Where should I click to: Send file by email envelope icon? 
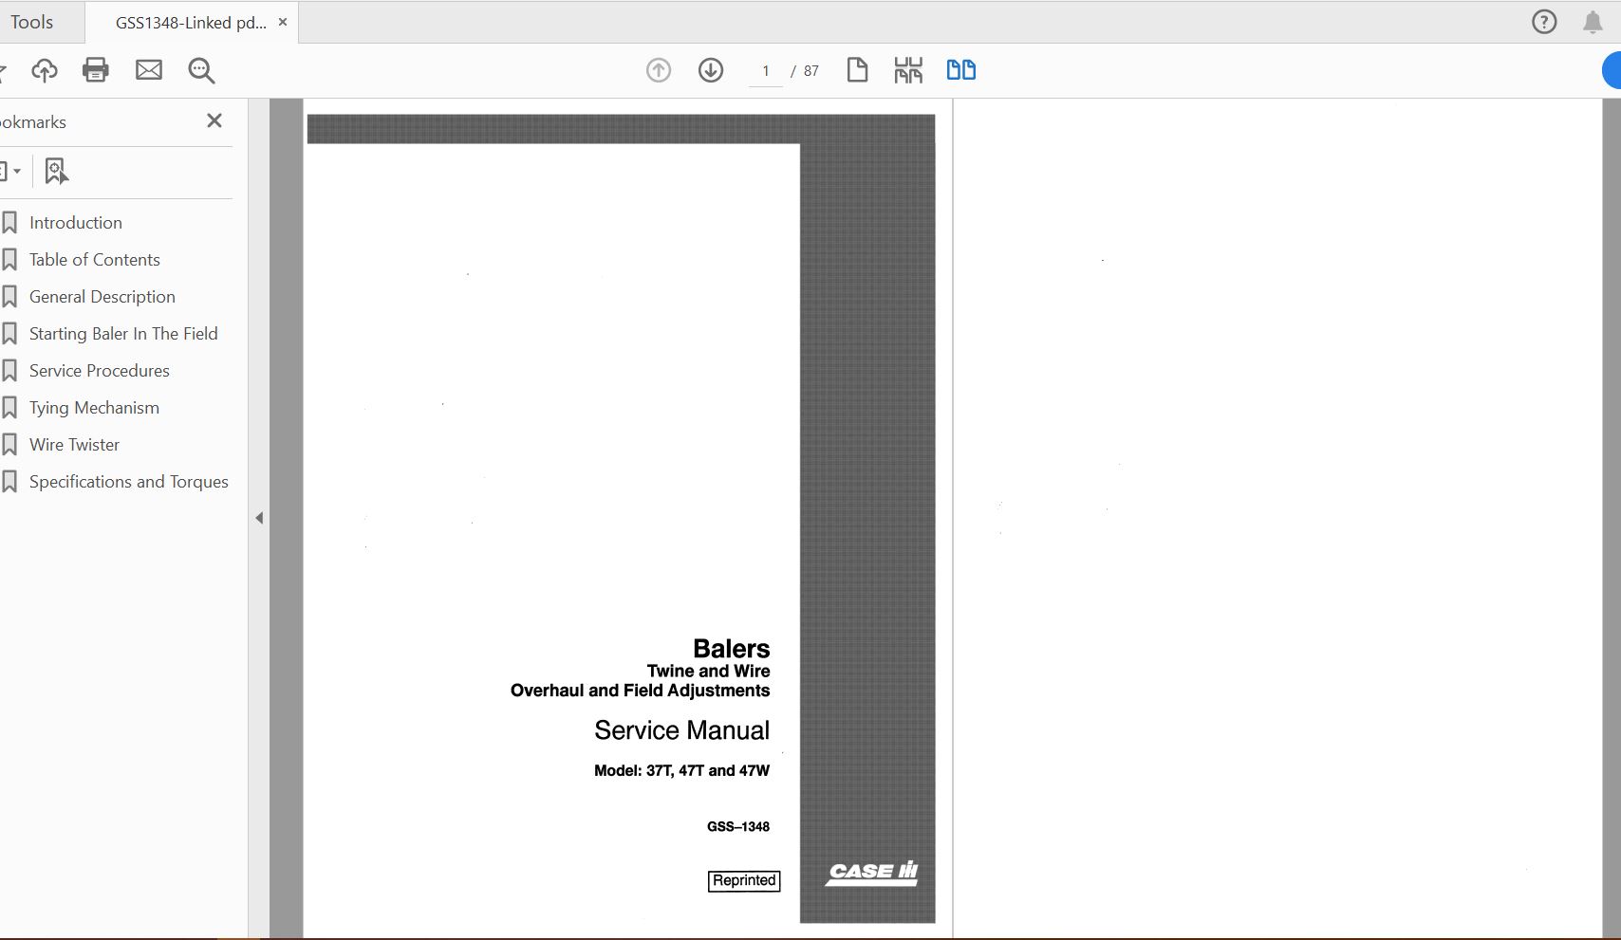[x=149, y=70]
